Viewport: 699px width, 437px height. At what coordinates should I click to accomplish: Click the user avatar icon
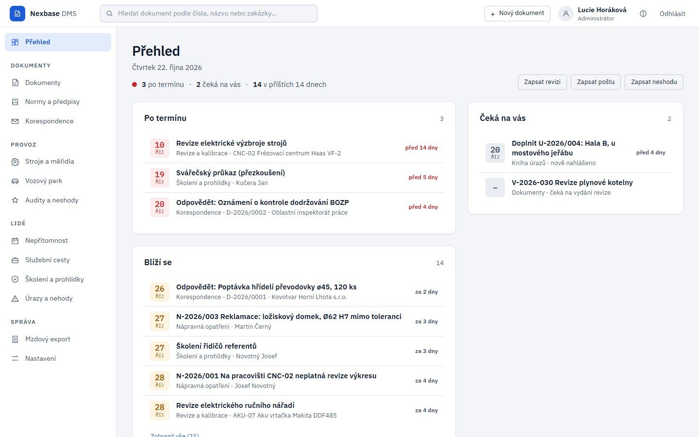(566, 14)
